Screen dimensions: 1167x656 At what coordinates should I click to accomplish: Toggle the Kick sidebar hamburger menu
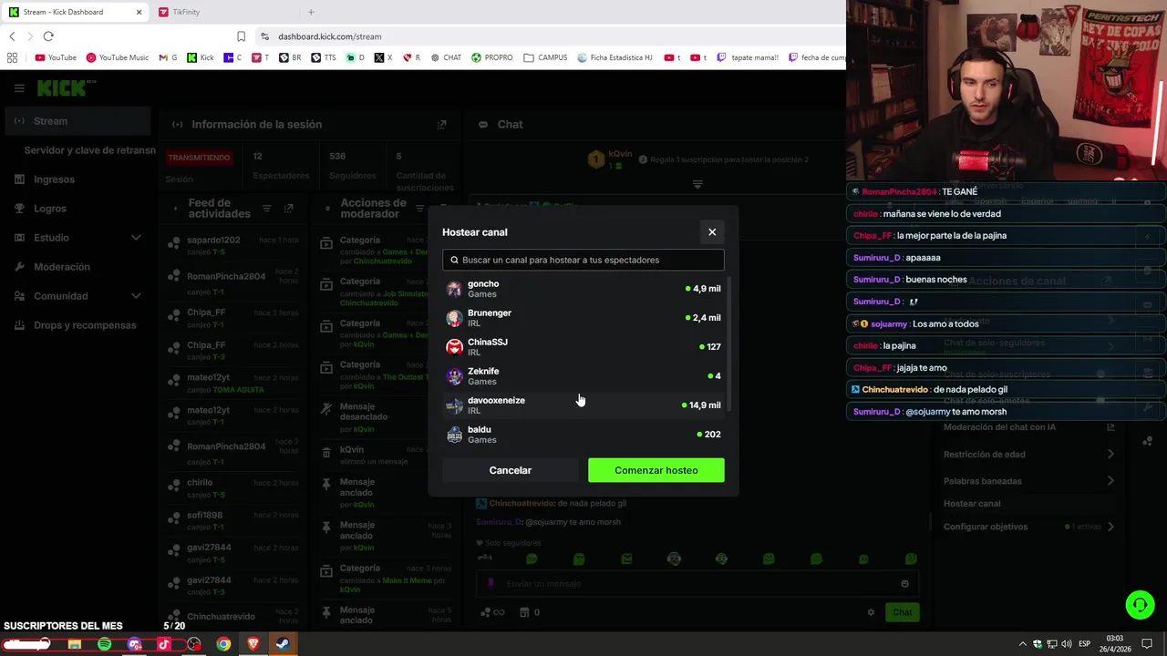(x=19, y=88)
